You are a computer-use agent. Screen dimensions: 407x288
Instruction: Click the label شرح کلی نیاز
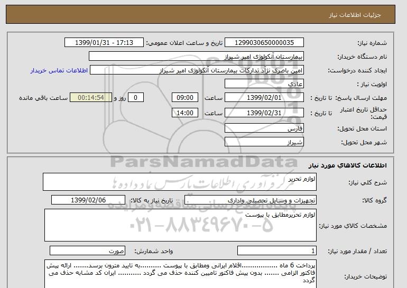pos(367,182)
